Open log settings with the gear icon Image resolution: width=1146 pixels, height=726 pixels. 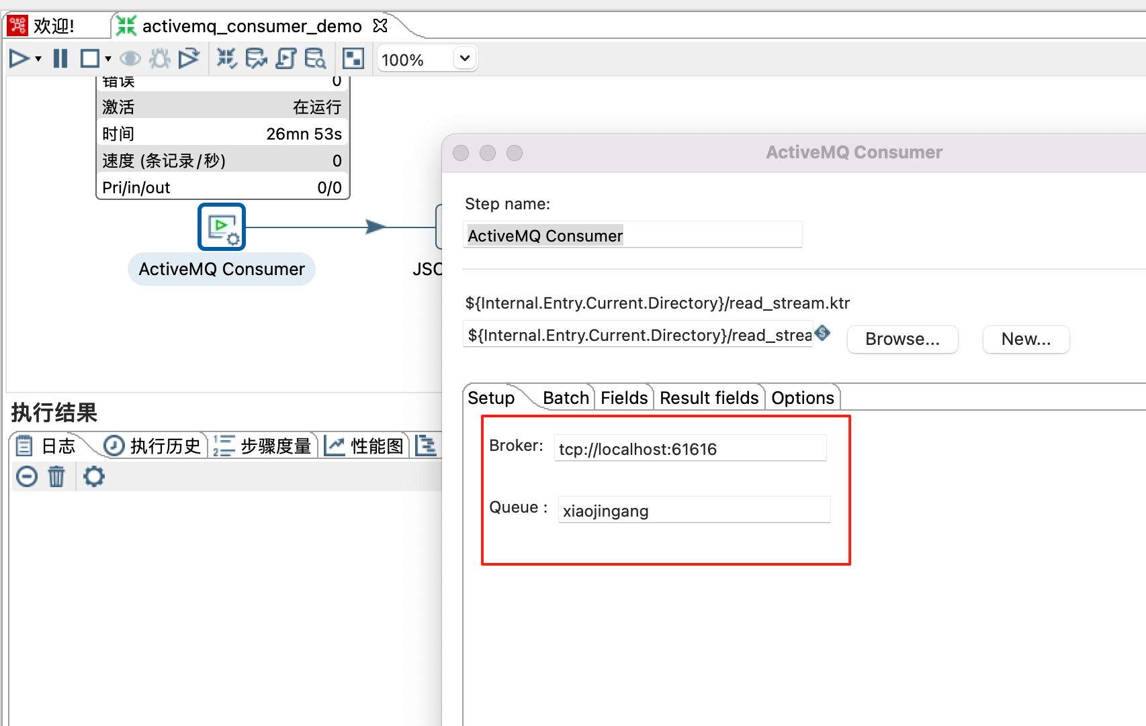94,476
